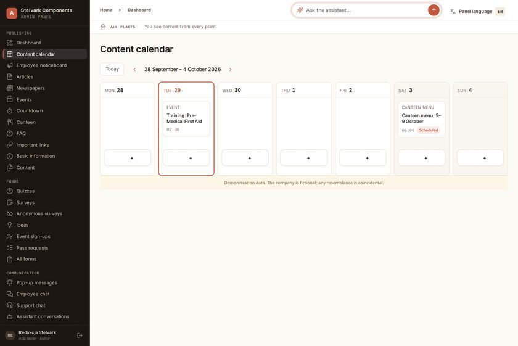Open the EN panel language selector
This screenshot has height=346, width=518.
coord(500,12)
